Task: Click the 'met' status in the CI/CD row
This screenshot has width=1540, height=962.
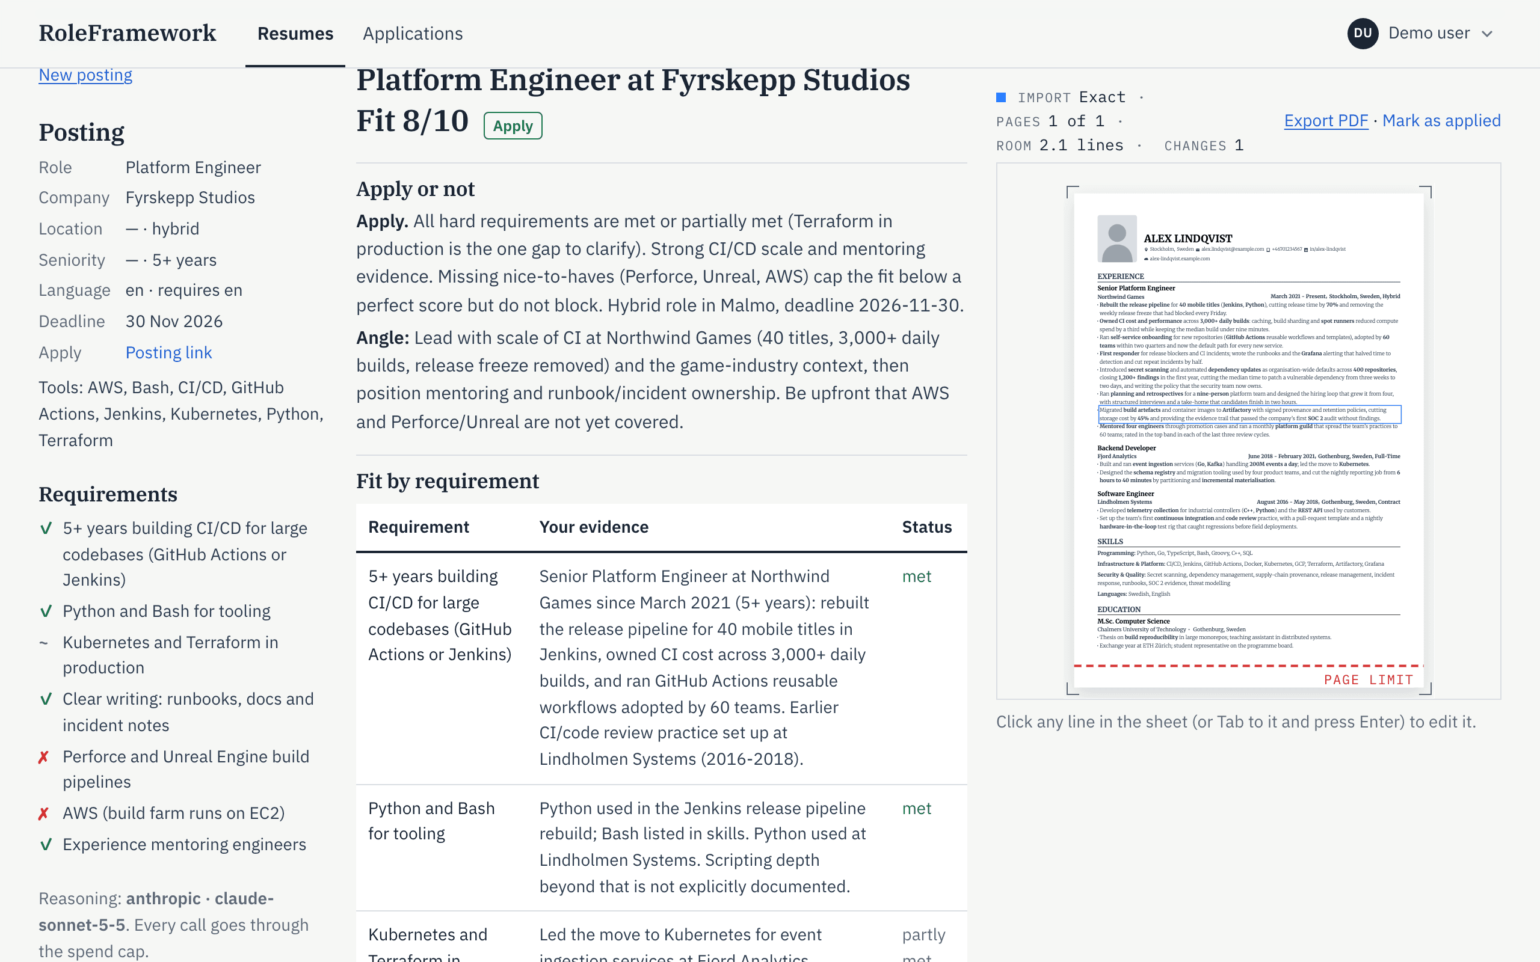Action: [x=916, y=576]
